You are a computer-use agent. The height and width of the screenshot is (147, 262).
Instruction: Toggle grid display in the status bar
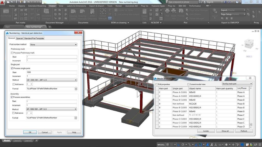tap(167, 145)
